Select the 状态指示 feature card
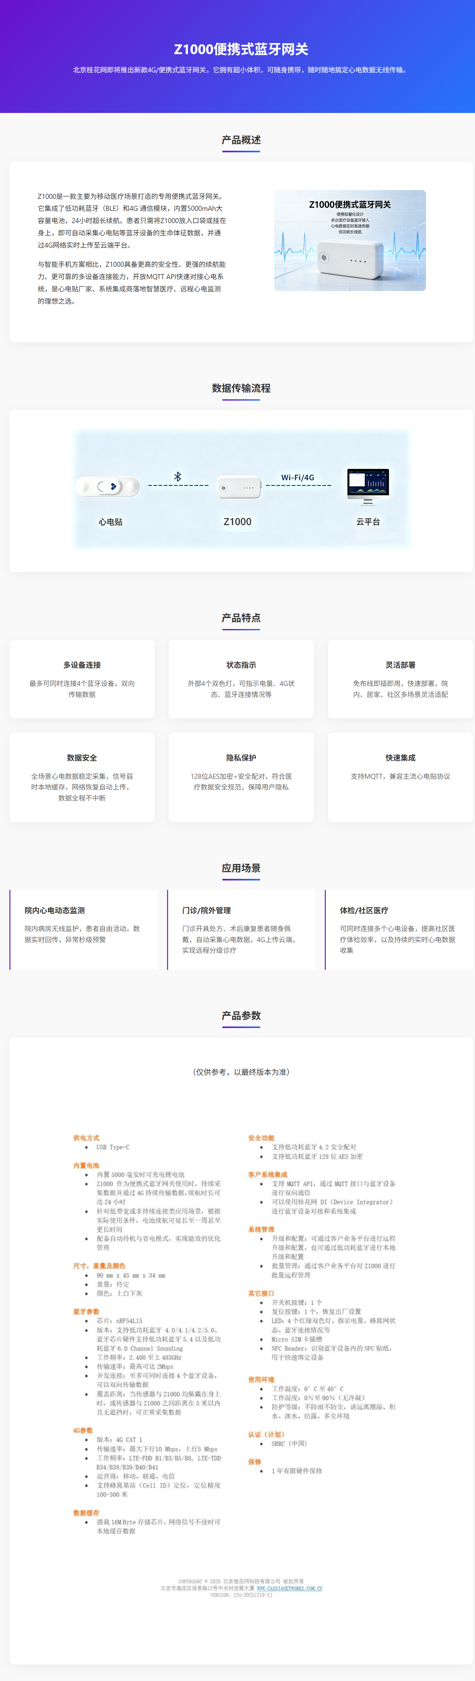Screen dimensions: 475x1681 (x=241, y=679)
